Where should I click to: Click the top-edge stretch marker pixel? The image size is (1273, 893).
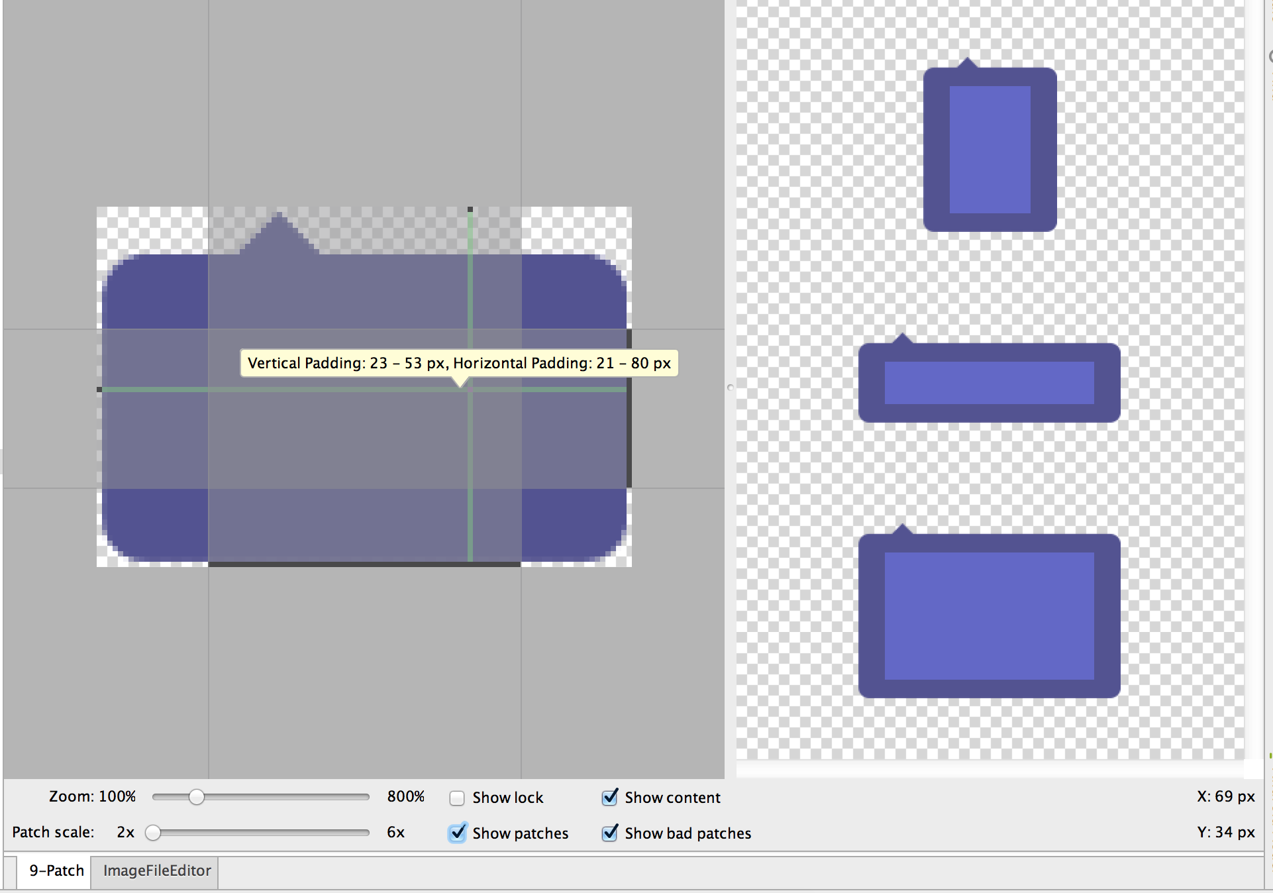[x=470, y=209]
